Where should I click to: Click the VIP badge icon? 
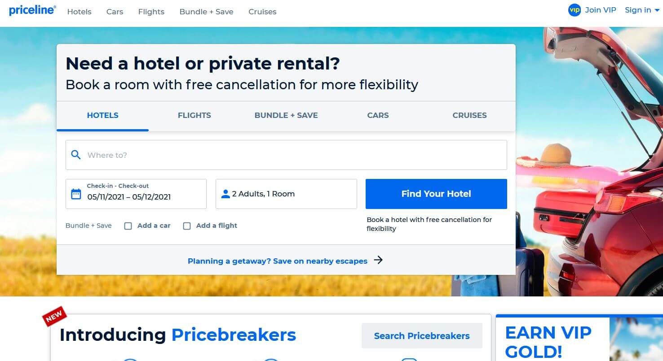pyautogui.click(x=575, y=10)
